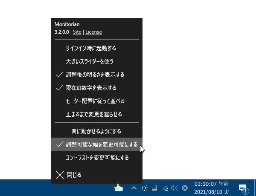Click the weather icon in taskbar
The width and height of the screenshot is (256, 196).
tap(119, 188)
